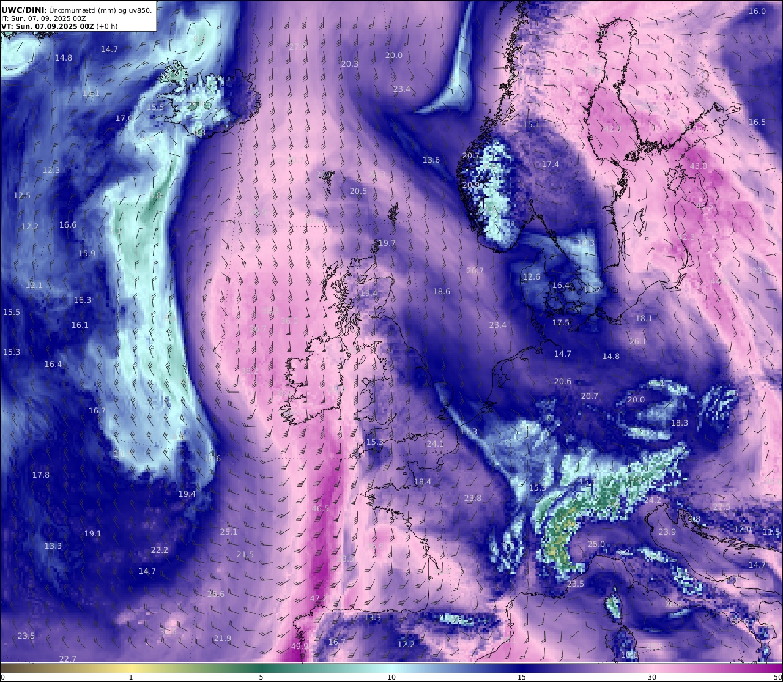Viewport: 783px width, 682px height.
Task: Click the 'UWC/DINI:' title label
Action: pyautogui.click(x=24, y=9)
